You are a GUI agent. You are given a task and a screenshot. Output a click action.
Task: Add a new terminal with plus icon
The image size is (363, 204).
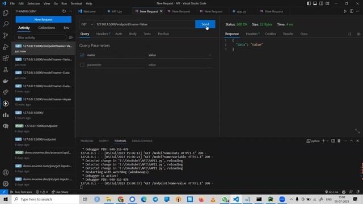[323, 141]
